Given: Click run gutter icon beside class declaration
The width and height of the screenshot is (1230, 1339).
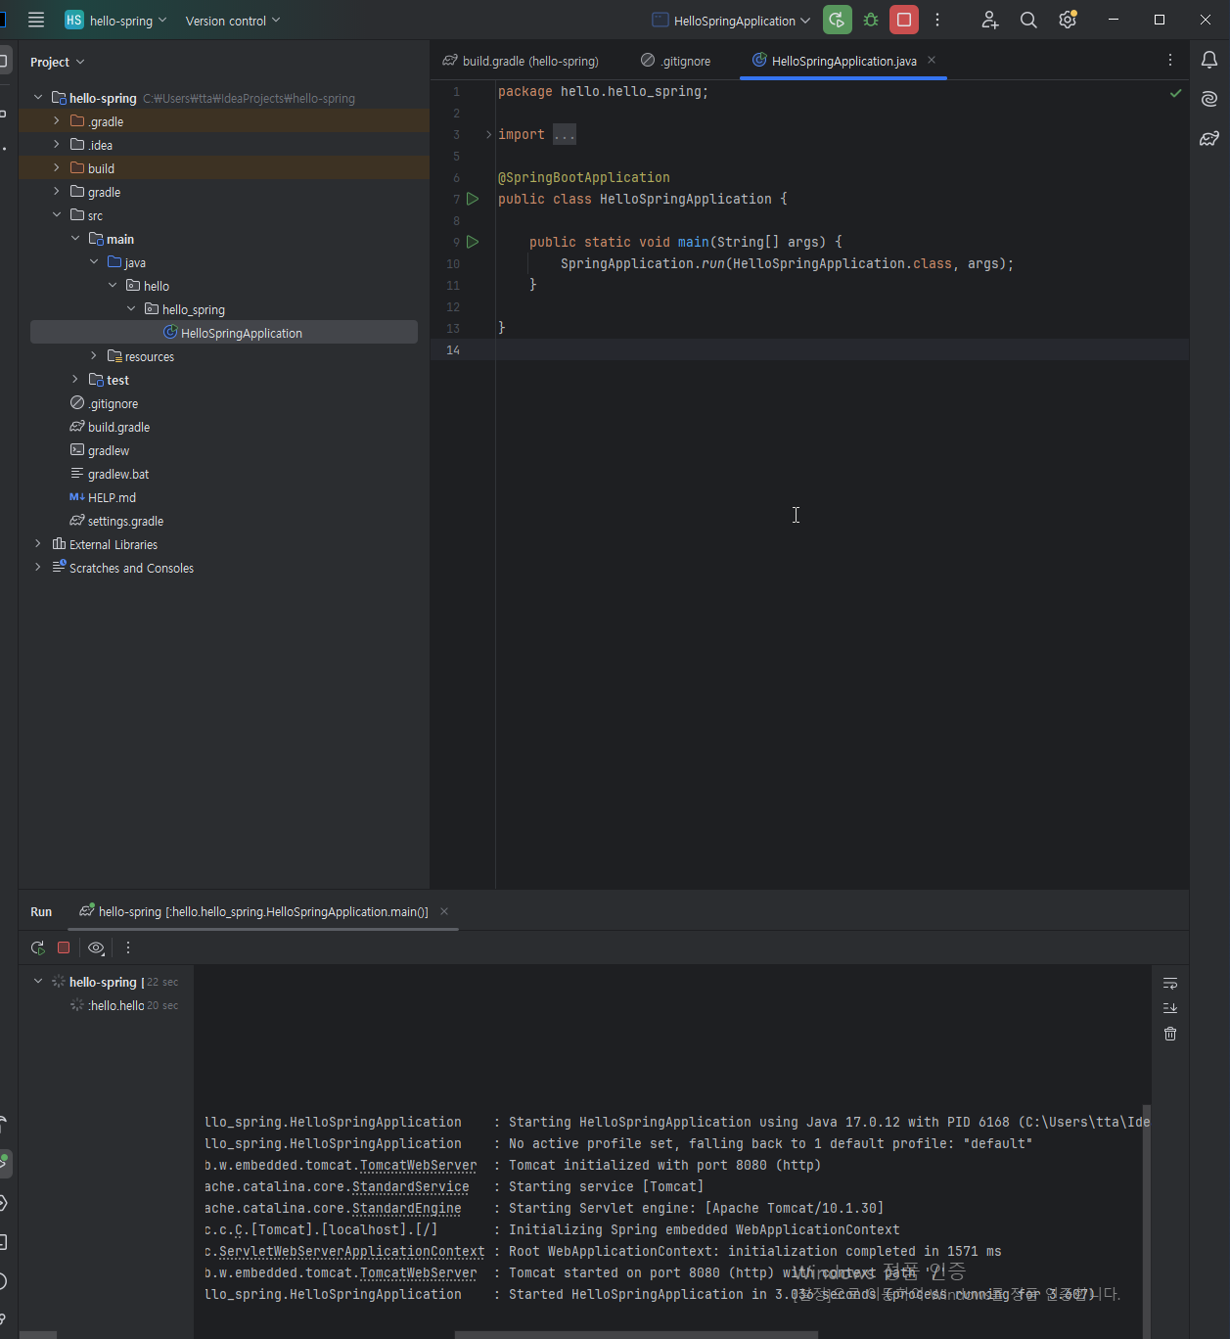Looking at the screenshot, I should pyautogui.click(x=473, y=199).
